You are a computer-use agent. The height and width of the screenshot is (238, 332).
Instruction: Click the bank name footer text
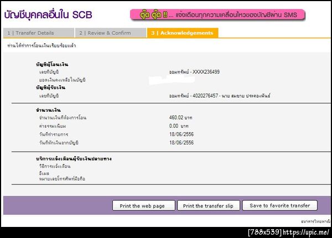(316, 221)
